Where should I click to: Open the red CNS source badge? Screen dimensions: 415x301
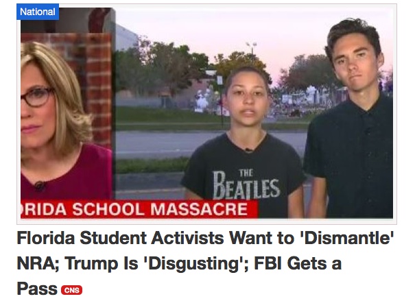point(72,290)
